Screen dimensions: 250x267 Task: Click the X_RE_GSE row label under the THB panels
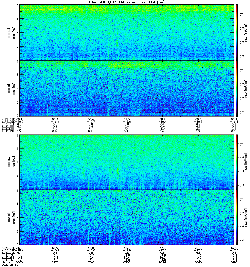tap(8, 119)
